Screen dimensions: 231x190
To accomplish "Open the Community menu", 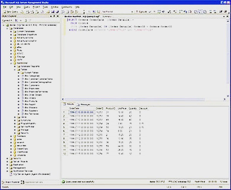I will coord(67,7).
